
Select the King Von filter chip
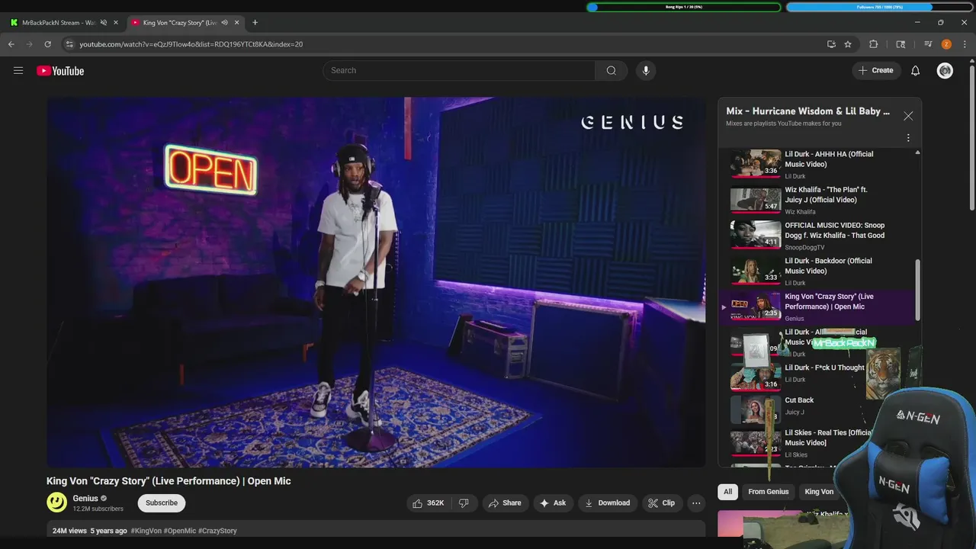point(819,492)
